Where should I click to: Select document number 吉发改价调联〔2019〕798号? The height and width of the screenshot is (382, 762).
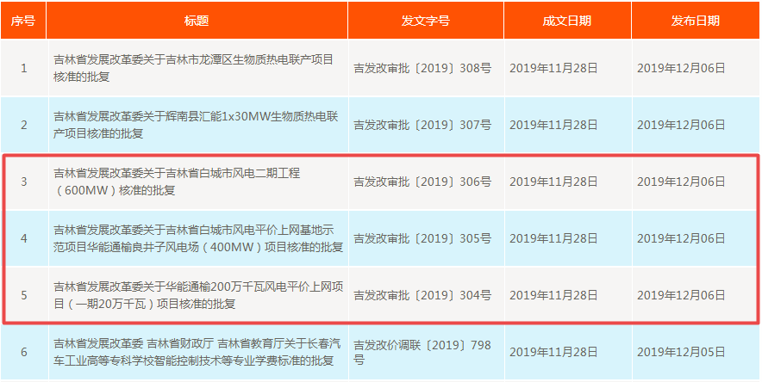422,353
